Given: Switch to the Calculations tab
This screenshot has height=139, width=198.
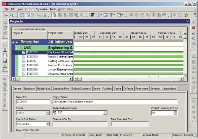Looking at the screenshot, I should click(x=169, y=89).
